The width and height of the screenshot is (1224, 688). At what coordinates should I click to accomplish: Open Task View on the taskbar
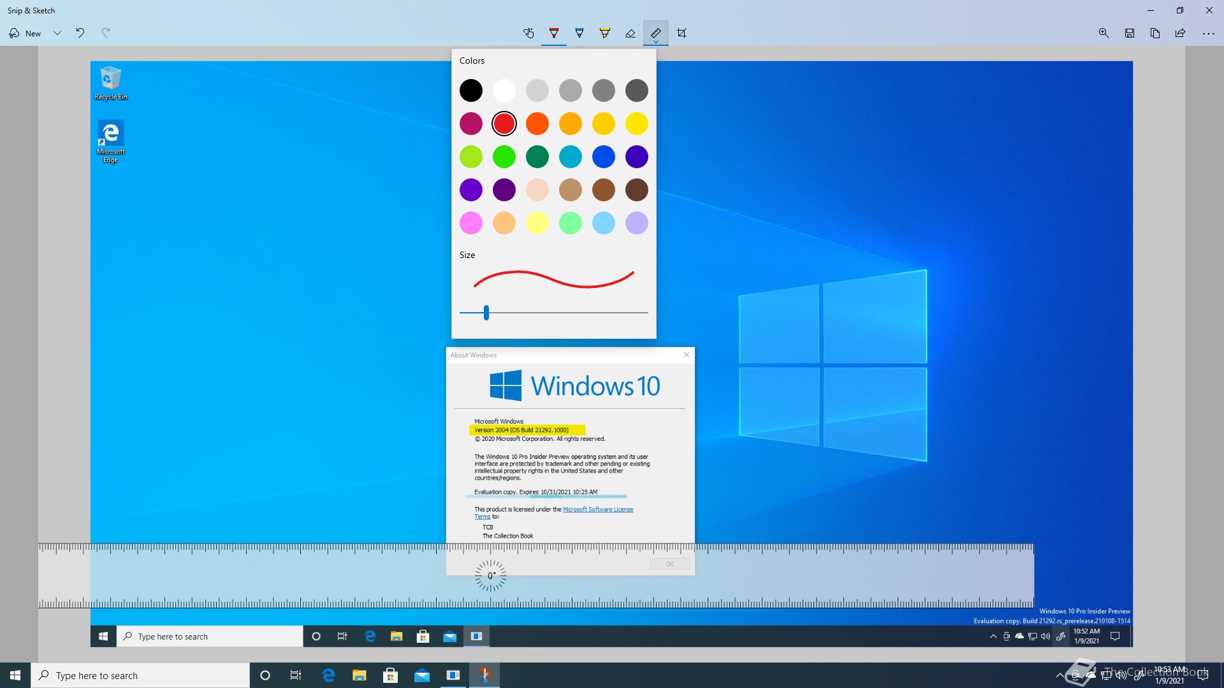pos(296,675)
